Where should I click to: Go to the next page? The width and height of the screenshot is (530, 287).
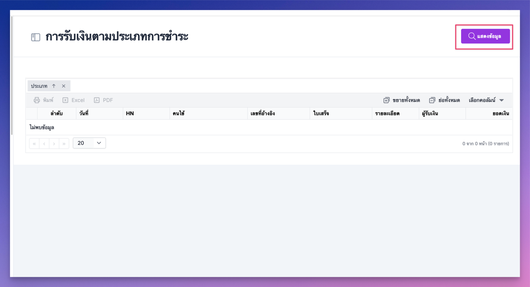click(x=54, y=143)
